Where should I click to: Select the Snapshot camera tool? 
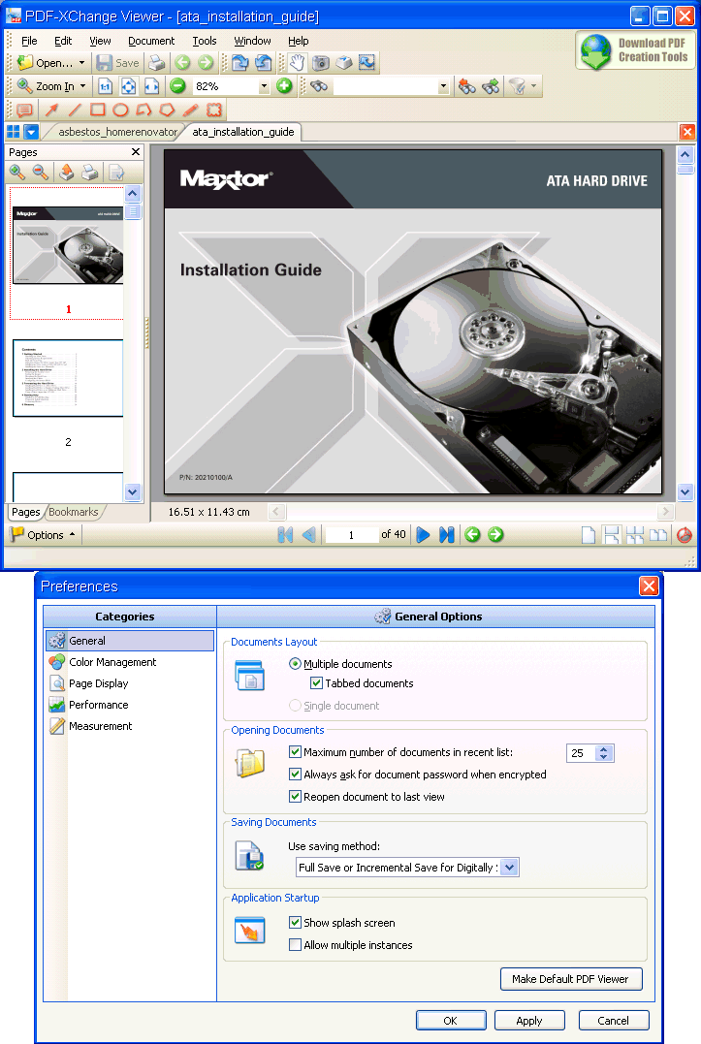[x=321, y=63]
